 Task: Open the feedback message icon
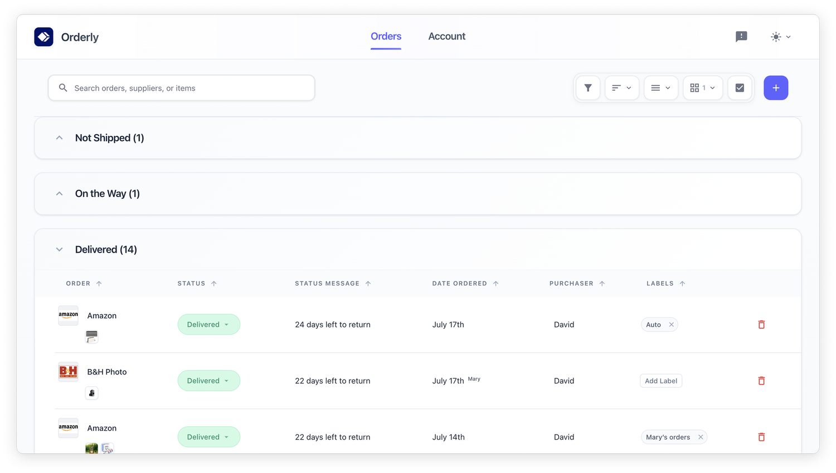pos(741,36)
